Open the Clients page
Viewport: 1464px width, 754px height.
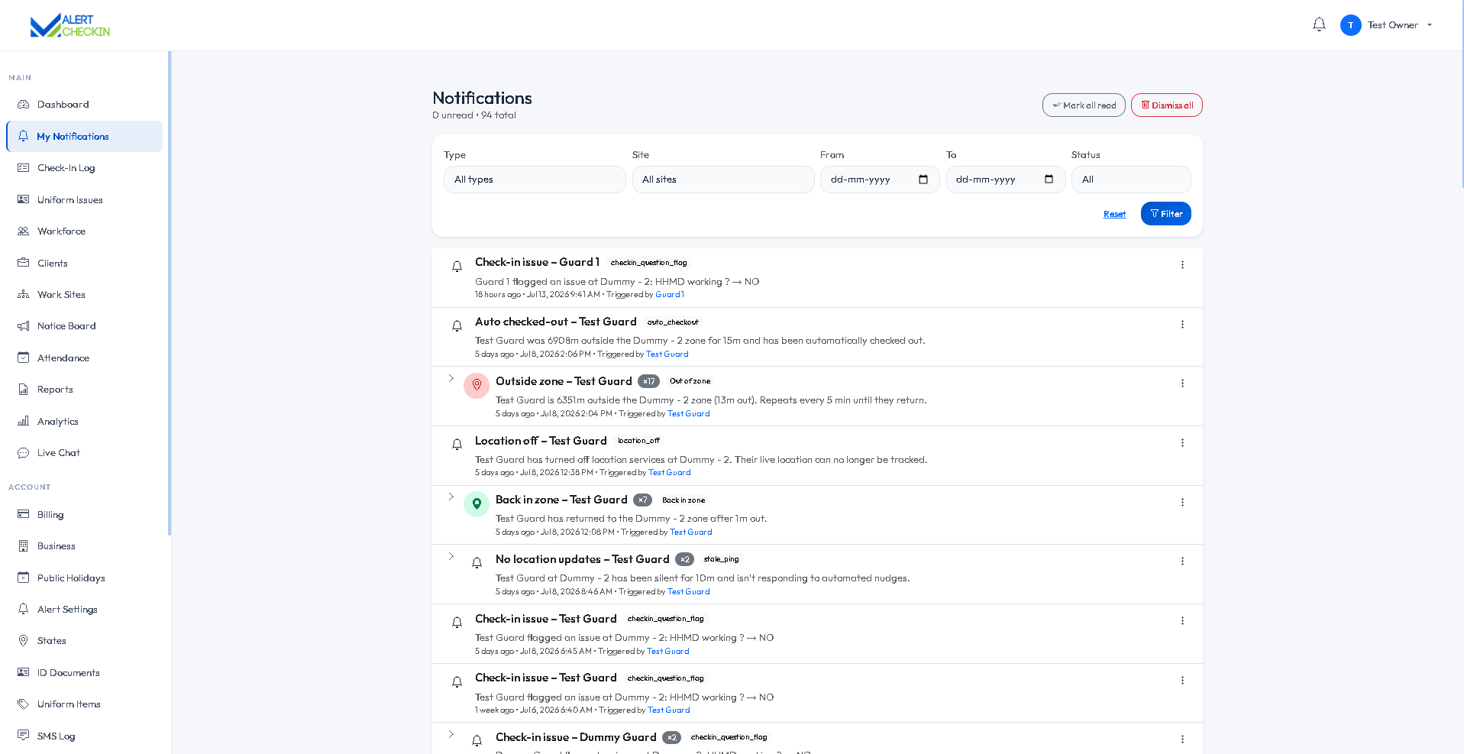[x=84, y=263]
